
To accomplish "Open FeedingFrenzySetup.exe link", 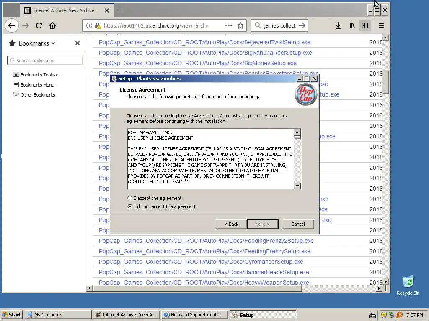I will pos(204,251).
